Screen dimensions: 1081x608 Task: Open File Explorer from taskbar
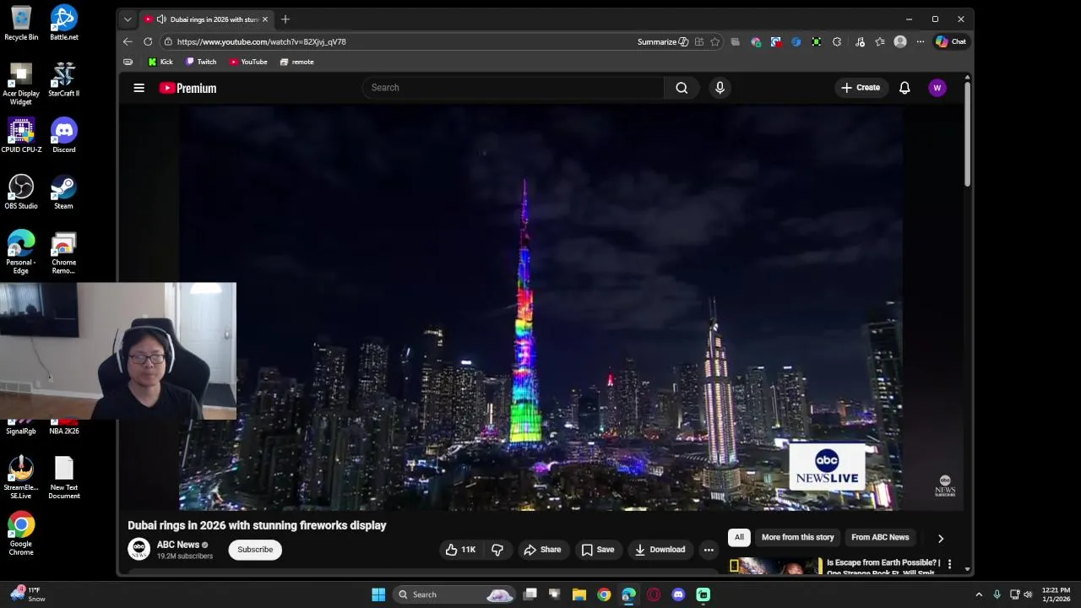(579, 594)
